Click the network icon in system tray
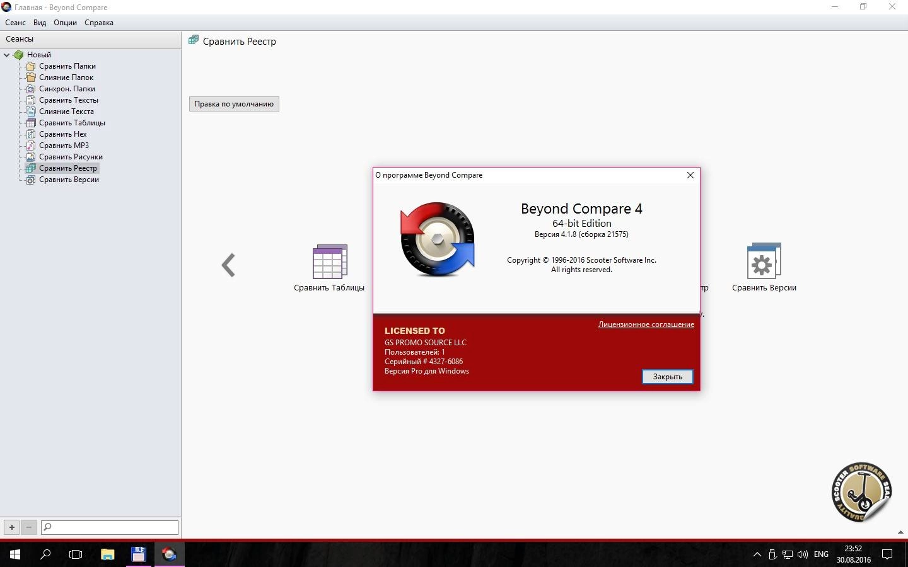Screen dimensions: 908x567 tap(788, 554)
